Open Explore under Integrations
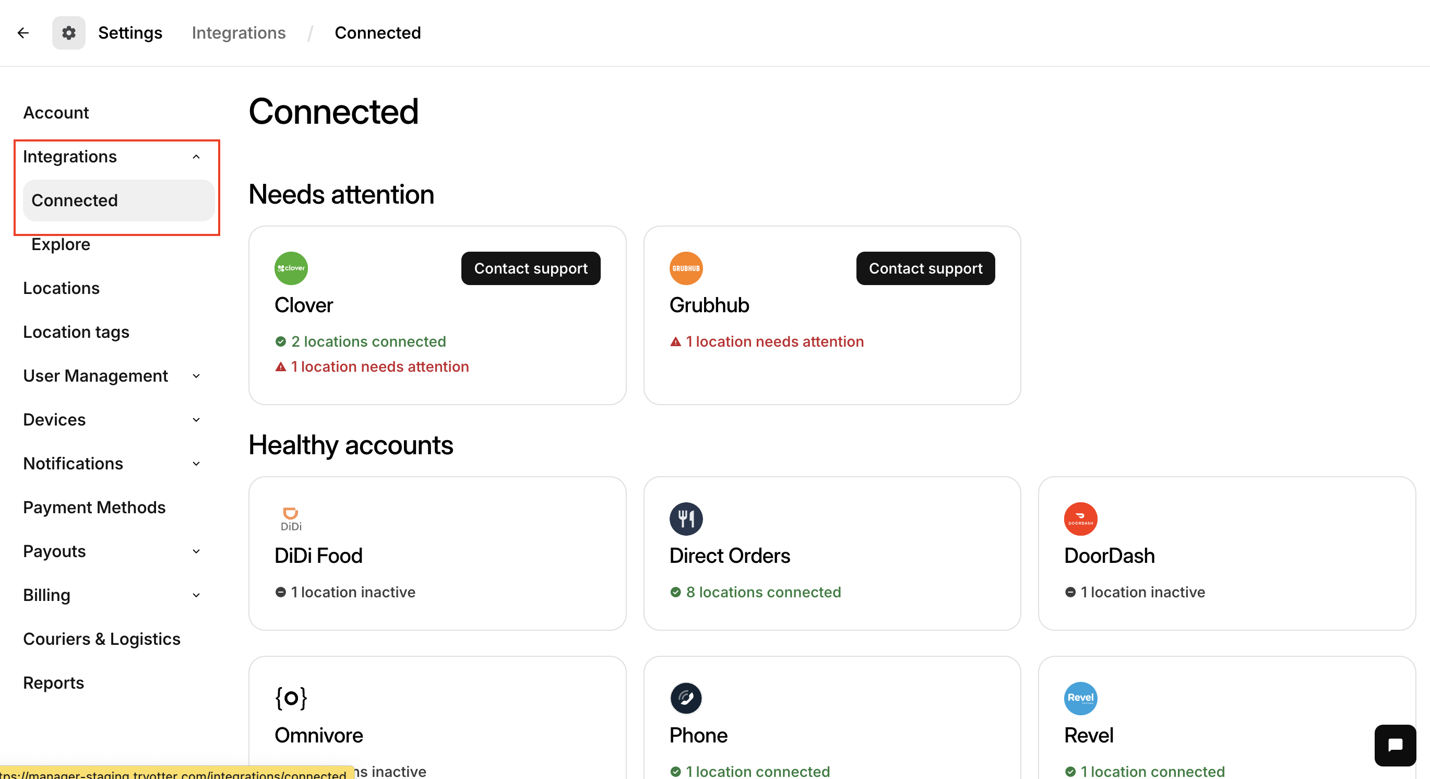Viewport: 1430px width, 779px height. (61, 244)
